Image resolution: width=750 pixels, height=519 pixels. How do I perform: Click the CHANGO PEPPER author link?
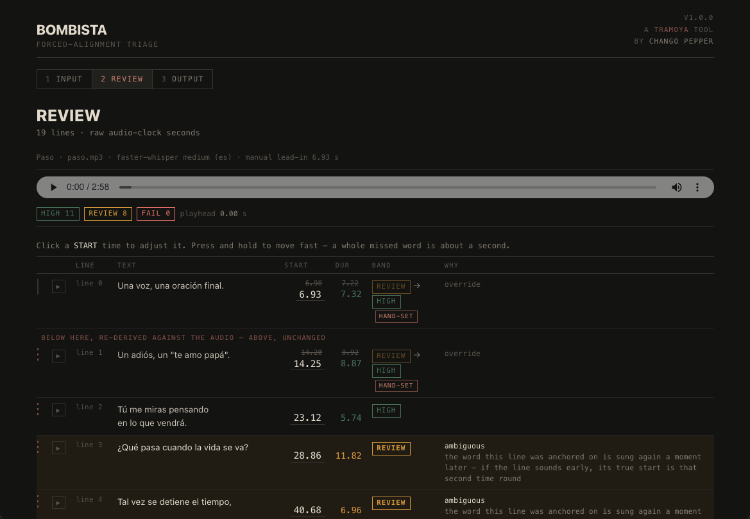point(681,41)
